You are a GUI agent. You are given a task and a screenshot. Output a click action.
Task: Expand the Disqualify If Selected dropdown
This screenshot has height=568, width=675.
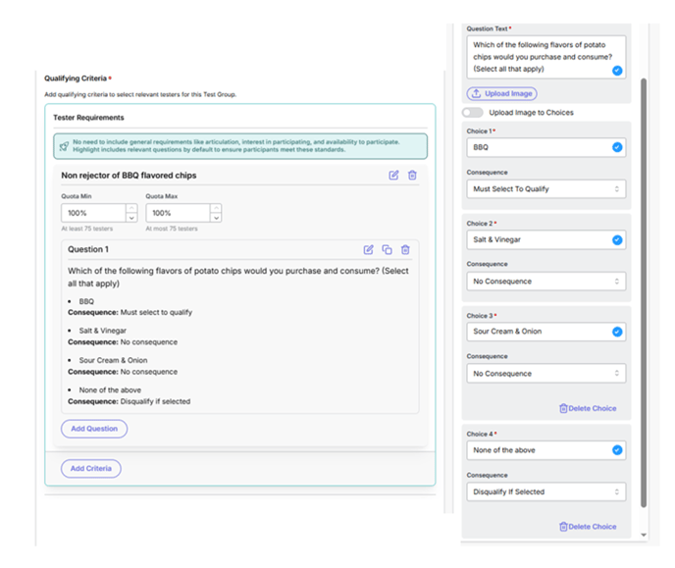[x=546, y=492]
